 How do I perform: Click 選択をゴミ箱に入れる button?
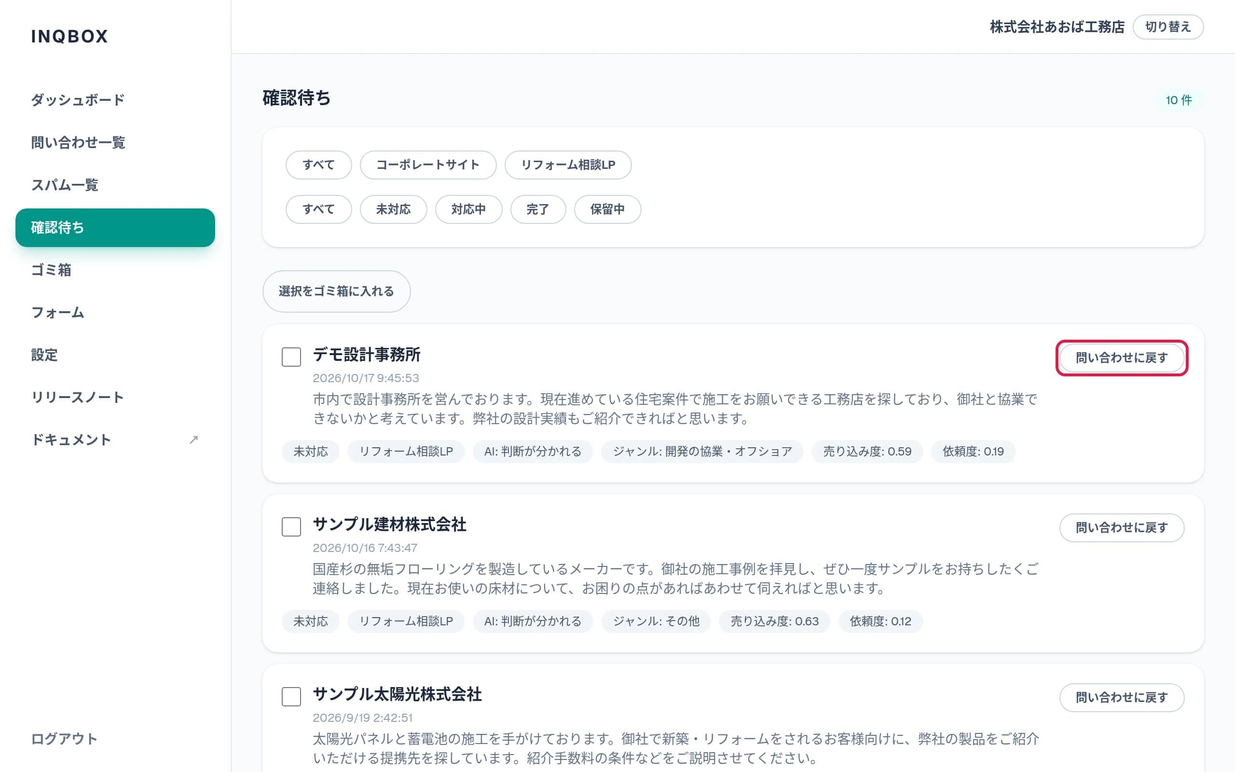(x=336, y=291)
